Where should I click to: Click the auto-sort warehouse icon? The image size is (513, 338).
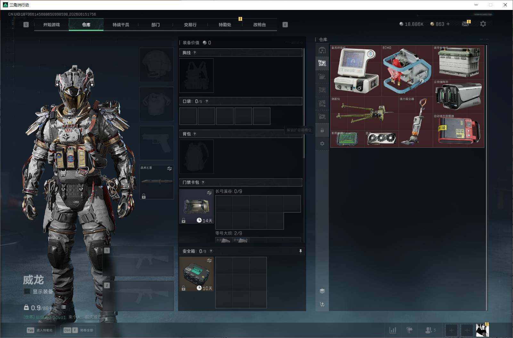pos(322,304)
